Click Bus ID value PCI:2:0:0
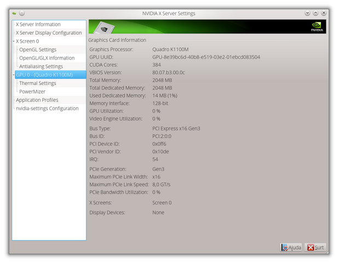 [162, 136]
